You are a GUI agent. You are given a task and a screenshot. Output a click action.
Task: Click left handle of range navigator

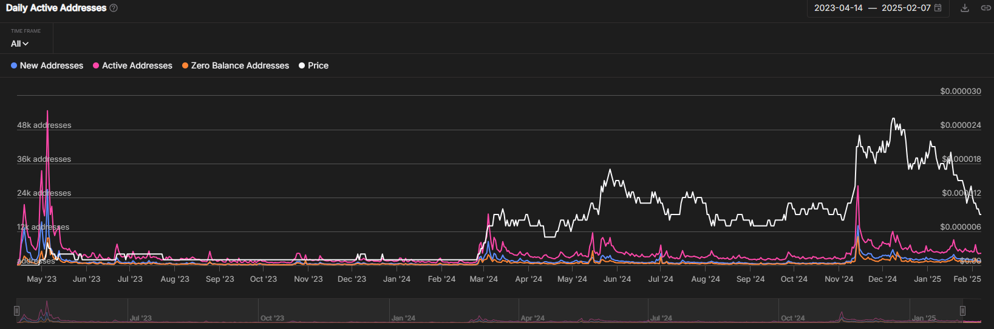coord(16,311)
